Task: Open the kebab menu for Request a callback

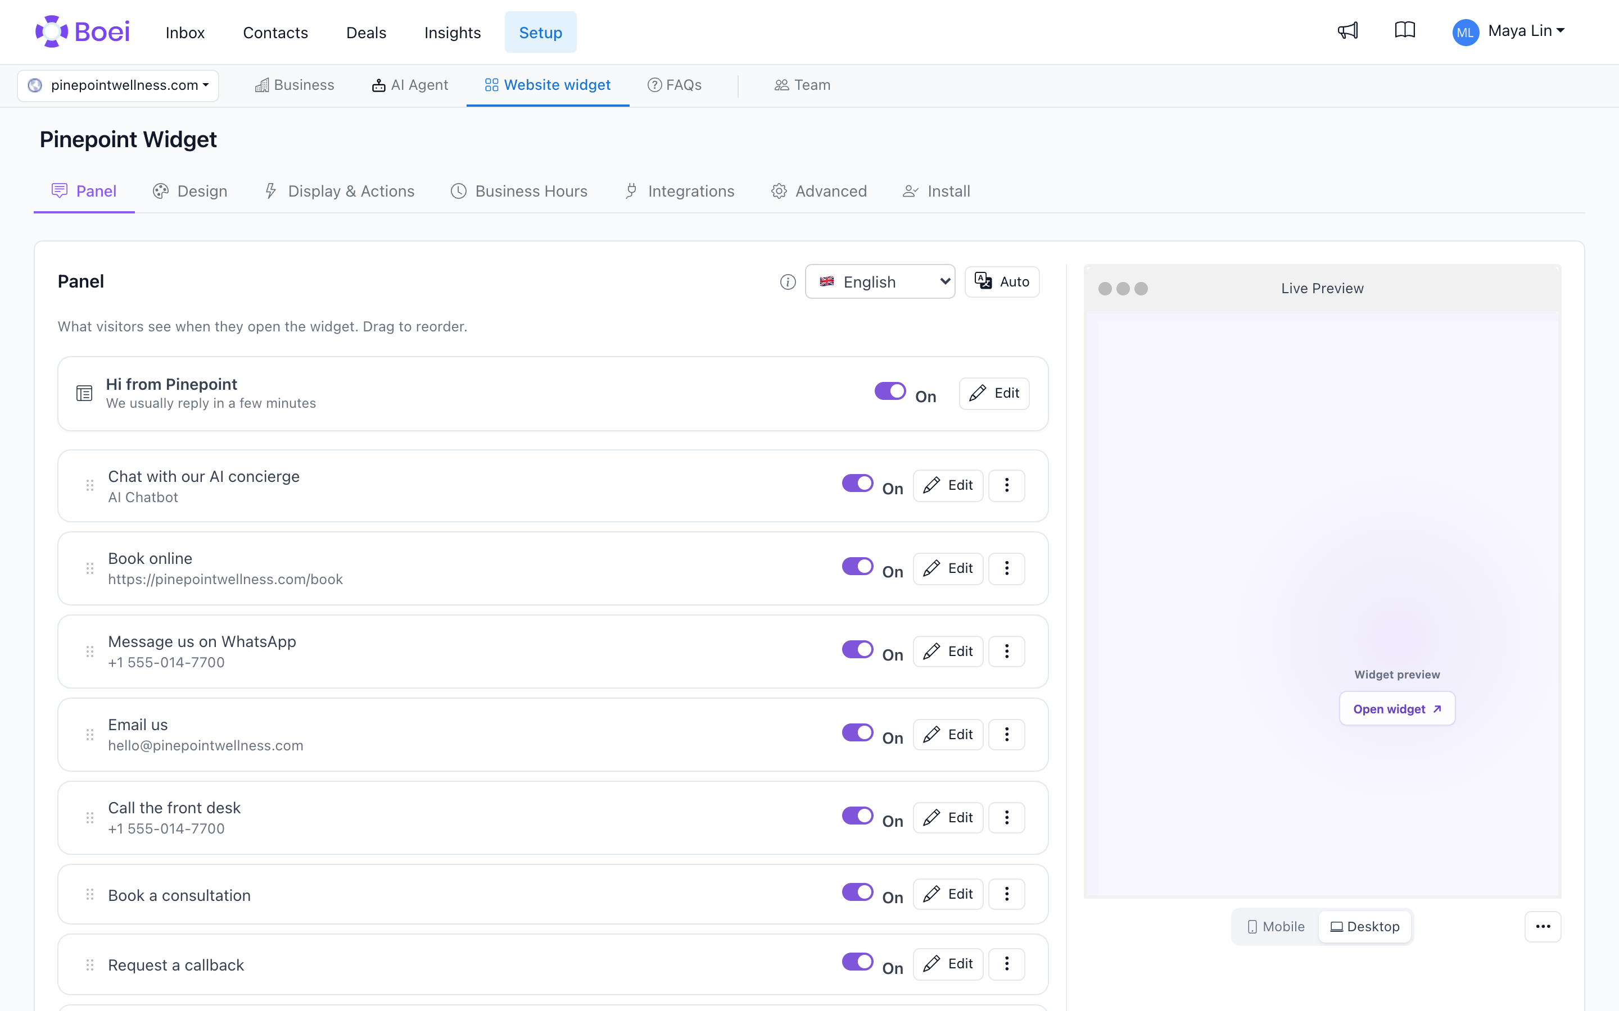Action: point(1006,963)
